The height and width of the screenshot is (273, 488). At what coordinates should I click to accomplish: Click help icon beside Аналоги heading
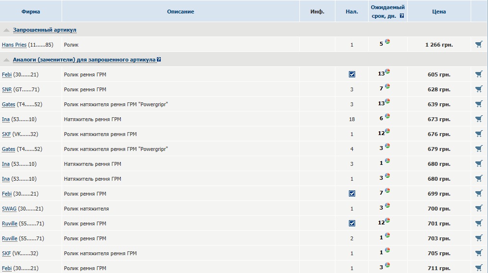159,60
